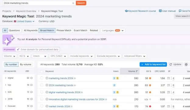Screen dimensions: 190x110
Task: Switch to Phrase Match tab
Action: point(64,31)
